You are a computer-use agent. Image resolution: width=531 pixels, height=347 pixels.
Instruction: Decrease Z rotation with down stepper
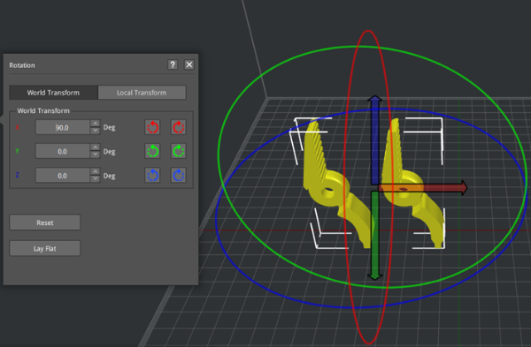pos(96,179)
